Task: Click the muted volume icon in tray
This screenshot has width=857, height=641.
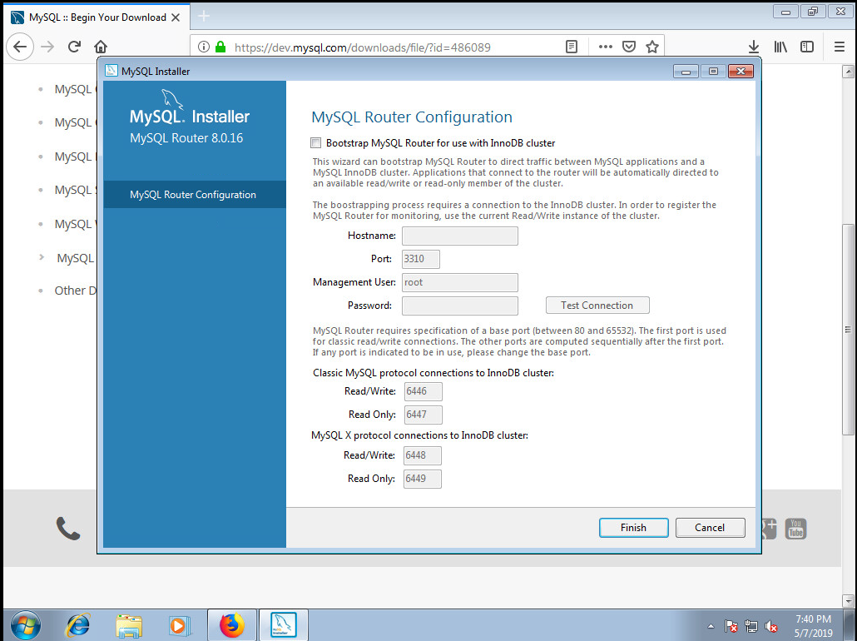Action: coord(771,626)
